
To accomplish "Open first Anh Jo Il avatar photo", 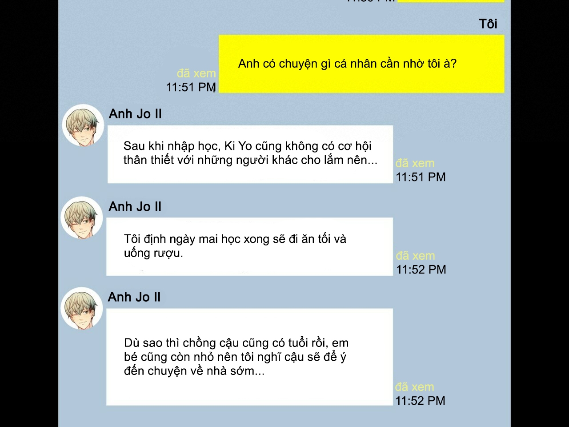I will tap(83, 125).
